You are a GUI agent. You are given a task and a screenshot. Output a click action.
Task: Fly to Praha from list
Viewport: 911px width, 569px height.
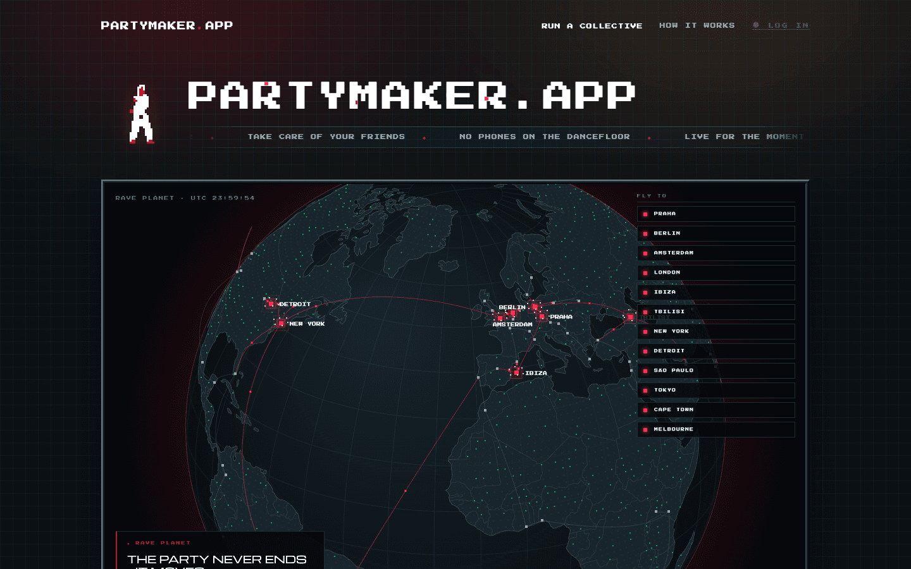(x=716, y=214)
